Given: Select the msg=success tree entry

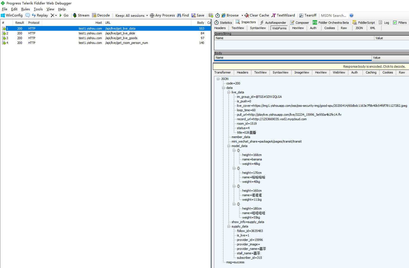Looking at the screenshot, I should (235, 262).
